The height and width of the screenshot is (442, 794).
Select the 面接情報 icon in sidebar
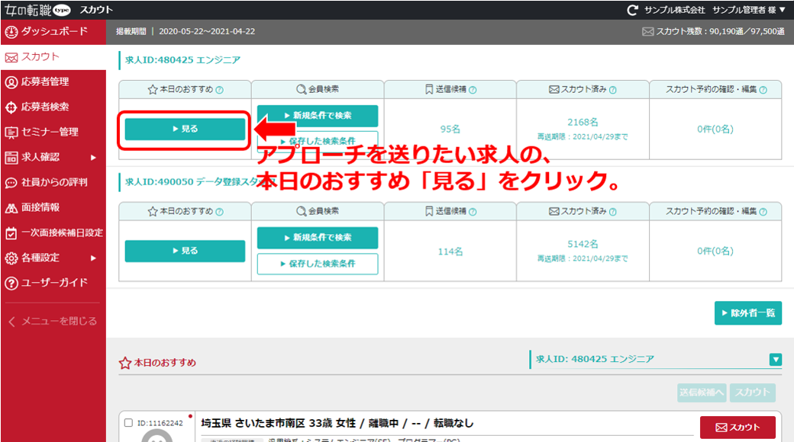point(11,207)
